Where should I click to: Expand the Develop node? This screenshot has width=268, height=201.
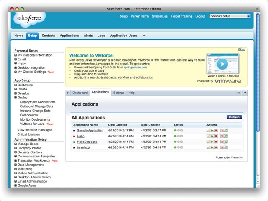click(15, 93)
